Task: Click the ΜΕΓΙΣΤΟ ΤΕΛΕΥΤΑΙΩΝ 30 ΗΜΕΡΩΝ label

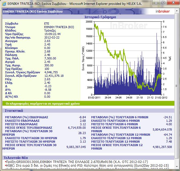Action: point(30,142)
